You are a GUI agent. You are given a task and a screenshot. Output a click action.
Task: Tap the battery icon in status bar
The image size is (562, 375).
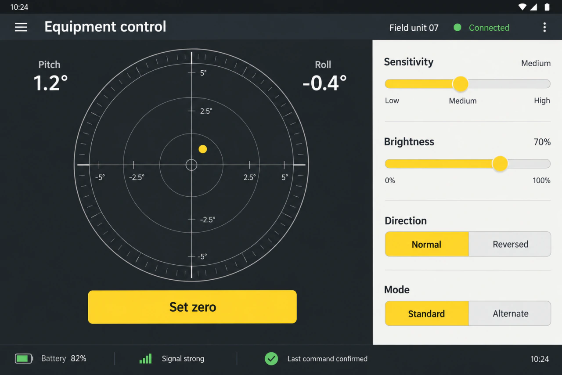(x=24, y=359)
